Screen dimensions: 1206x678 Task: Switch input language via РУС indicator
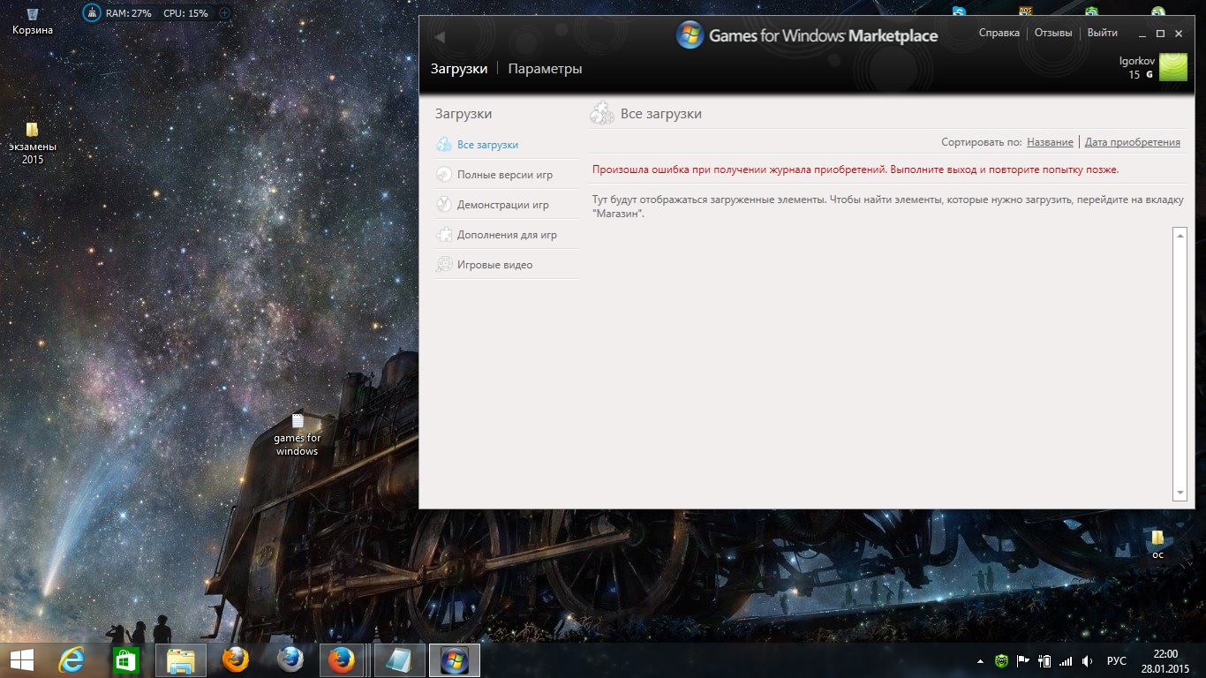1117,661
